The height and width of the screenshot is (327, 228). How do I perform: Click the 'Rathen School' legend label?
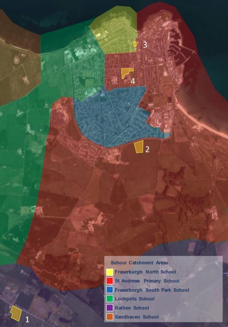click(132, 308)
